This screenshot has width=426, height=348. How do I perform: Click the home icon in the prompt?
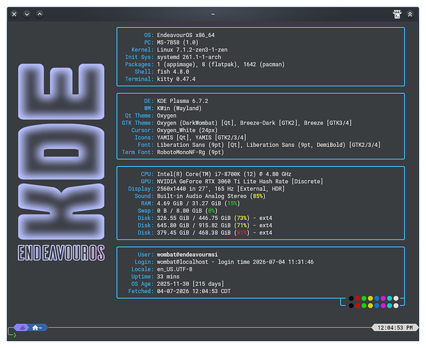point(35,328)
